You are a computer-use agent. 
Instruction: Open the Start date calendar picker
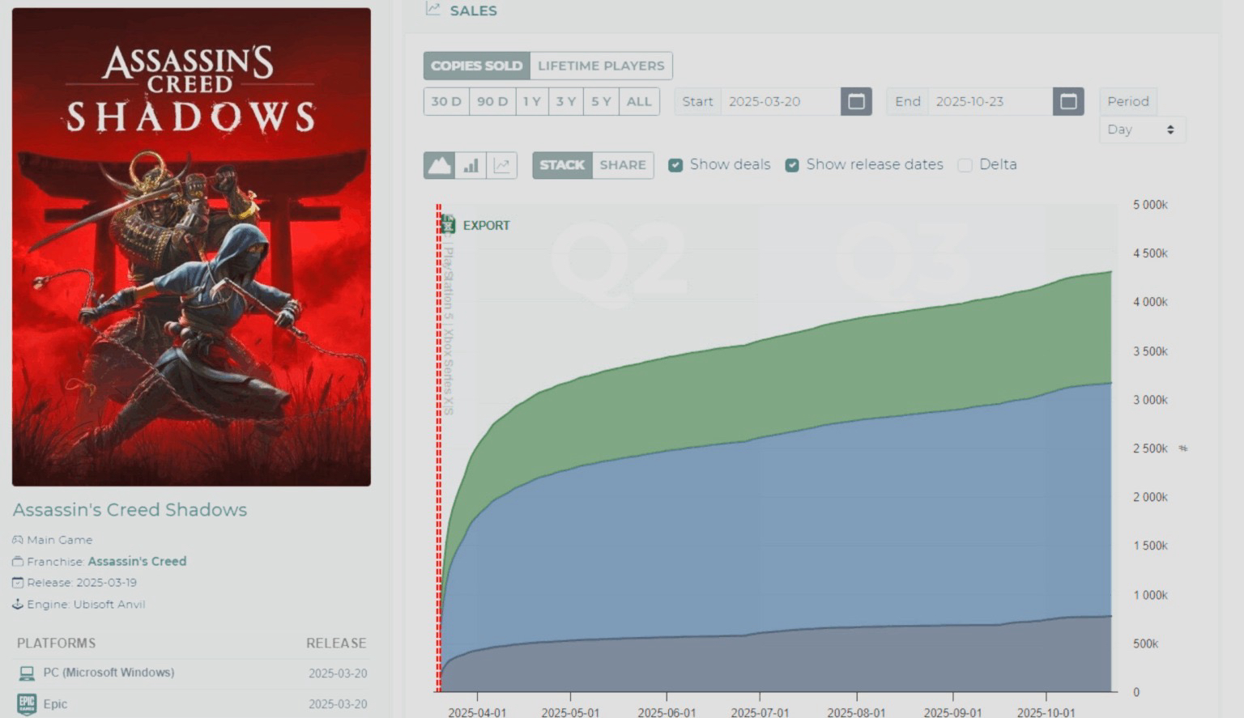tap(856, 101)
